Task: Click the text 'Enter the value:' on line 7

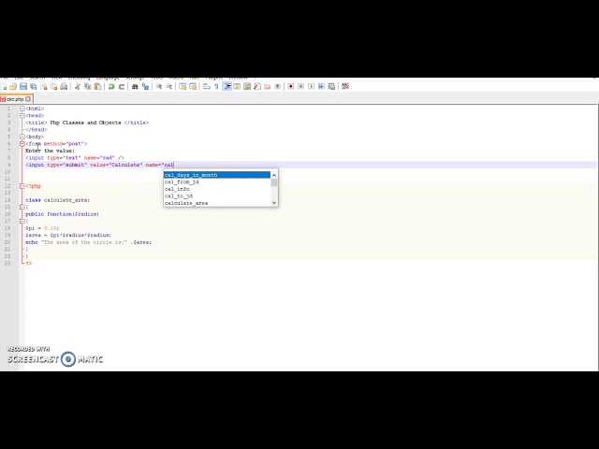Action: click(50, 151)
